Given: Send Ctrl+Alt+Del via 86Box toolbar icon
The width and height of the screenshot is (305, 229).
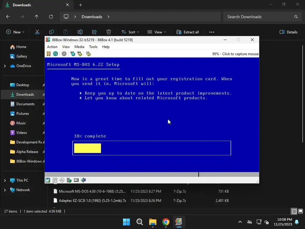Looking at the screenshot, I should [x=73, y=54].
